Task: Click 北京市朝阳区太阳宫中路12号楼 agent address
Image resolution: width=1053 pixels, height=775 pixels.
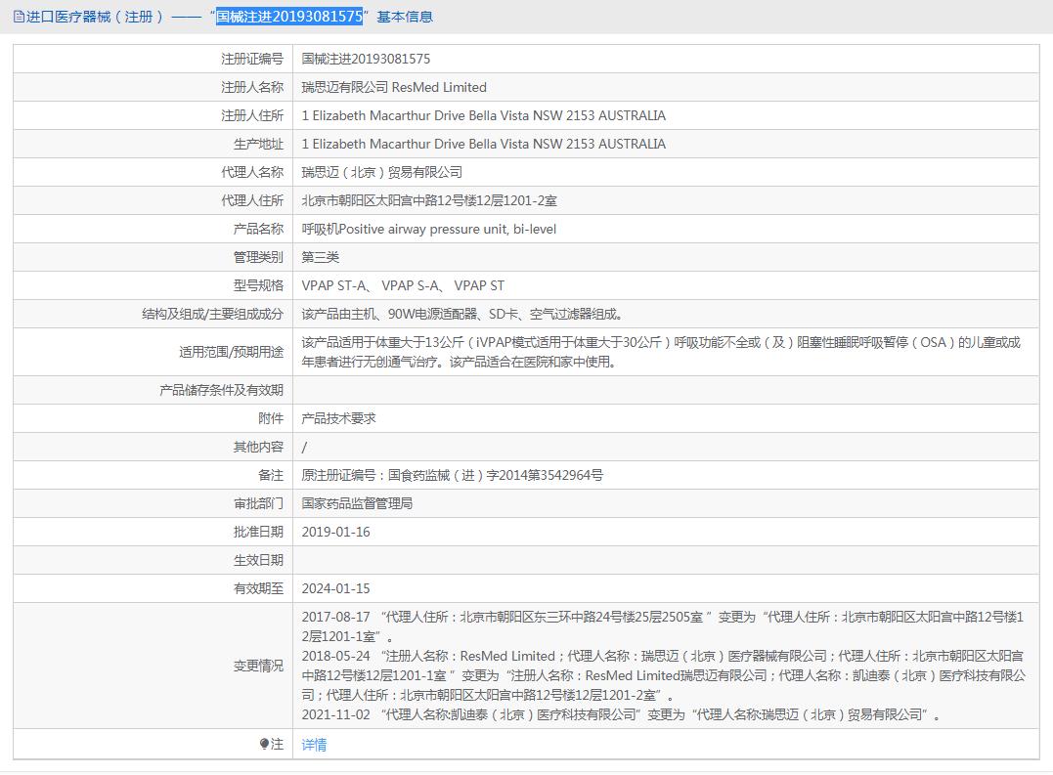Action: [429, 200]
